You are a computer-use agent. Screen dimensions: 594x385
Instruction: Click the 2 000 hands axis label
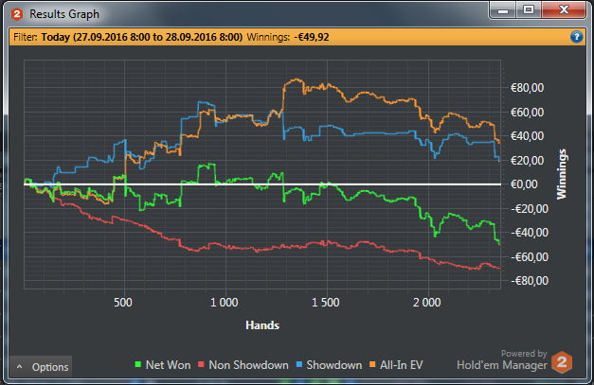pos(427,303)
